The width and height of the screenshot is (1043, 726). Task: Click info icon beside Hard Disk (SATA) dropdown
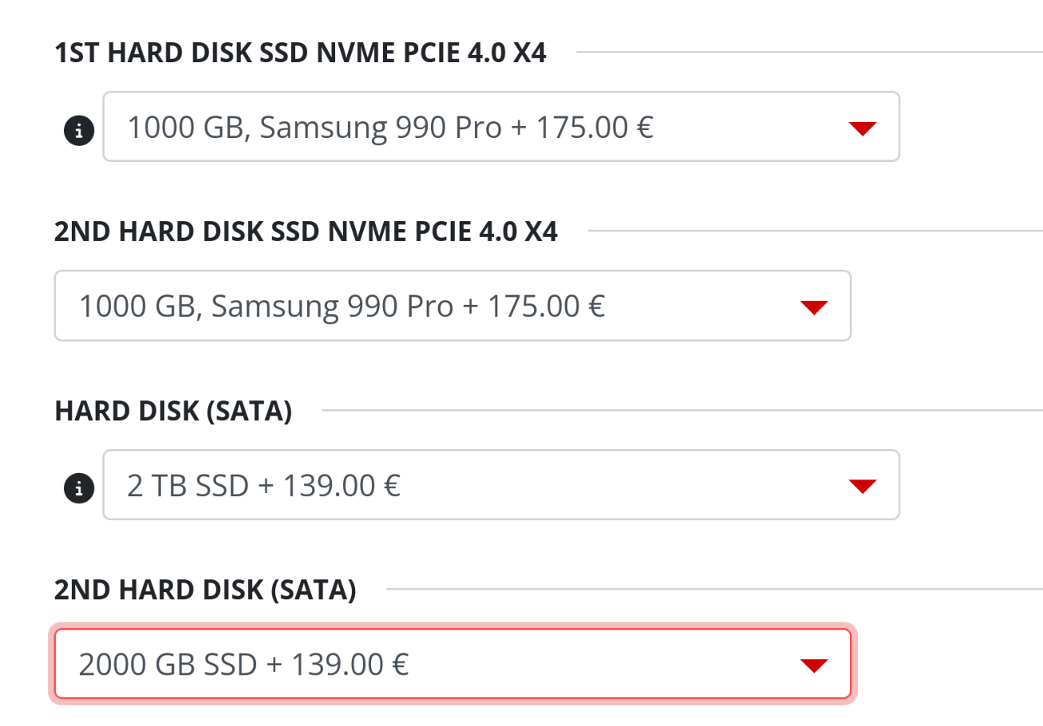click(78, 487)
